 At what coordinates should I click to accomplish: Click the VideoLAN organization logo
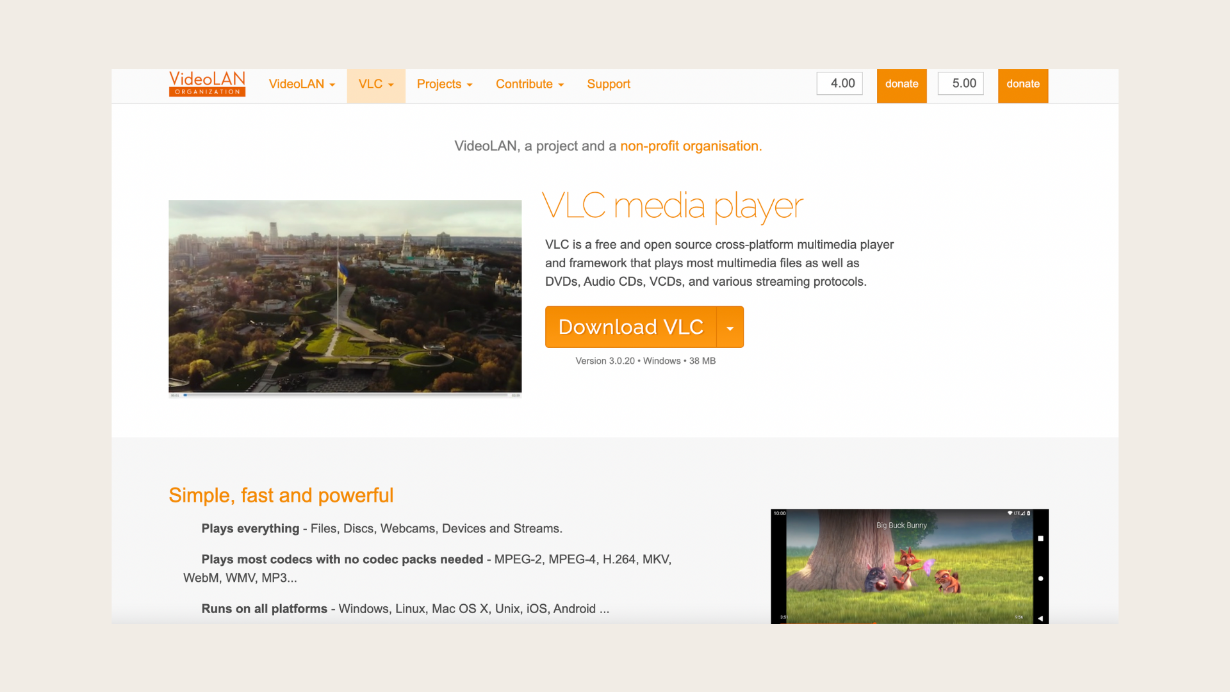pos(206,85)
